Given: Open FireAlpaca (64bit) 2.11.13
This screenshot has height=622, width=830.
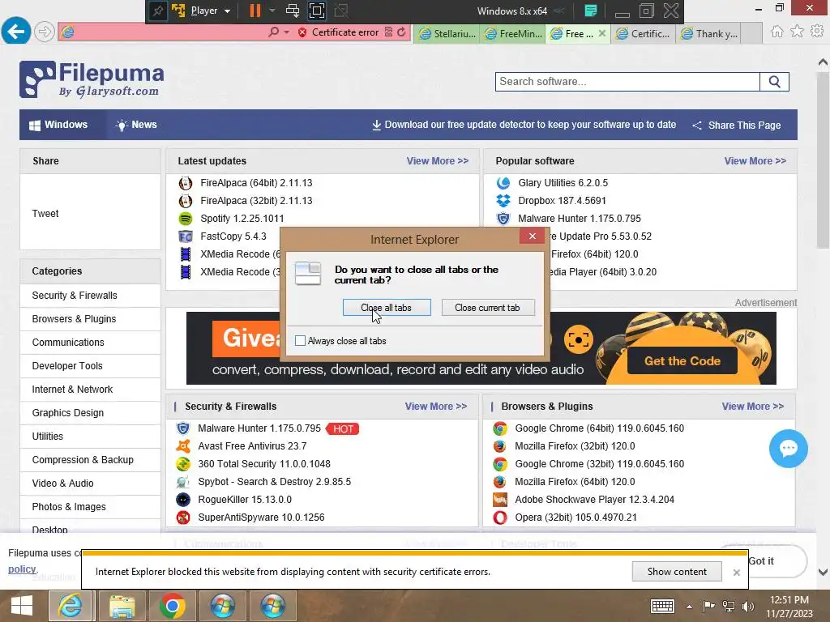Looking at the screenshot, I should (256, 183).
